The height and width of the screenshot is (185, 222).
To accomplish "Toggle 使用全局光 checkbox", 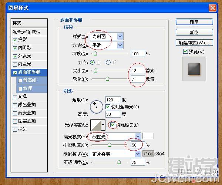I will [x=108, y=107].
